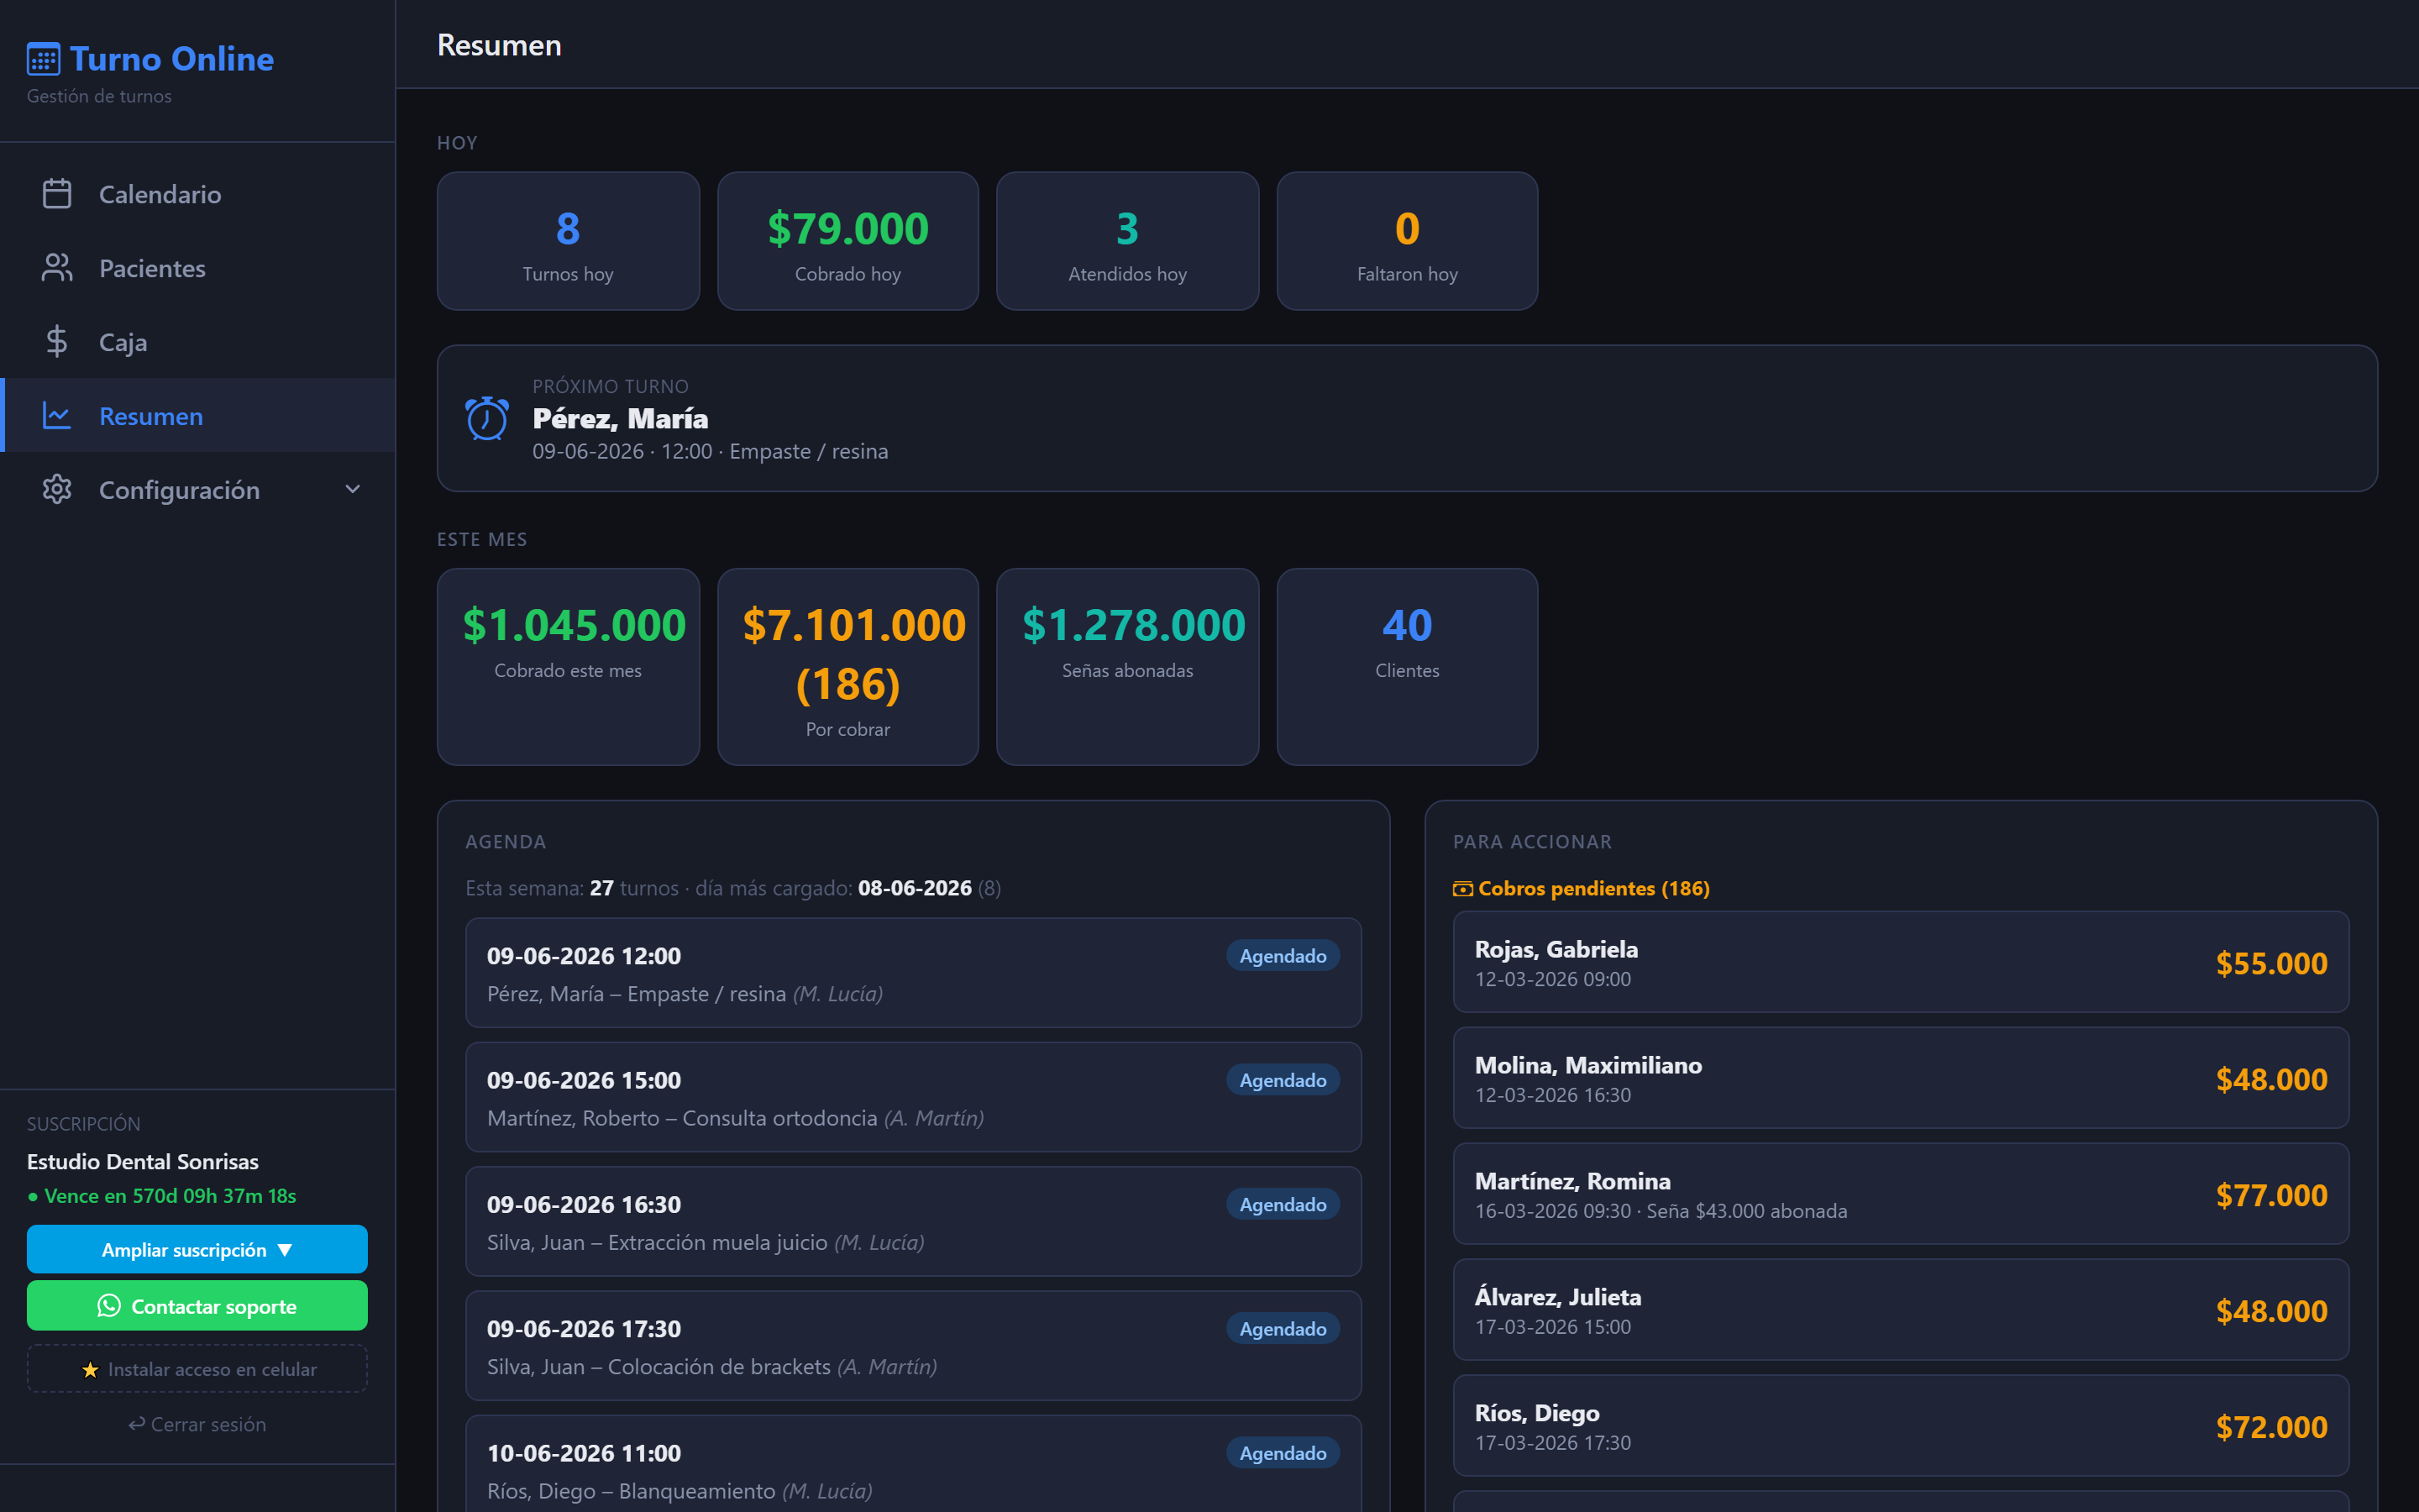2419x1512 pixels.
Task: Open the 10-06-2026 11:00 Blanqueamiento appointment
Action: coord(914,1464)
